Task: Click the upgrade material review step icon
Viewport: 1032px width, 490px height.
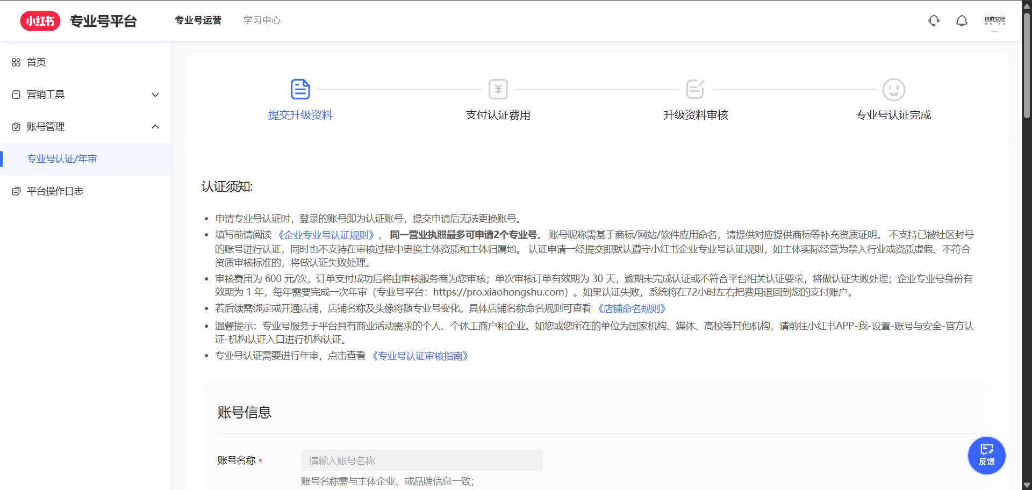Action: point(695,89)
